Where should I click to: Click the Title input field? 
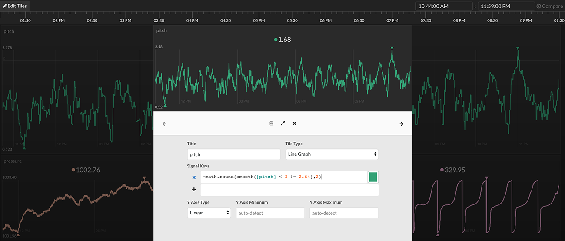[x=233, y=154]
